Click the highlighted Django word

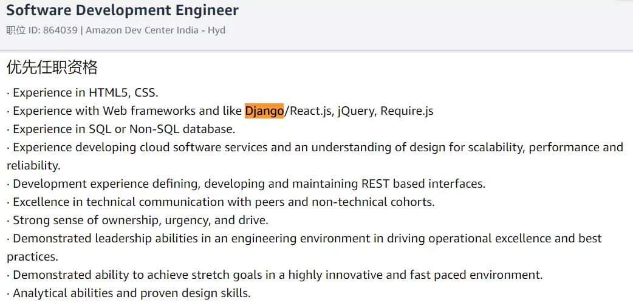tap(264, 111)
